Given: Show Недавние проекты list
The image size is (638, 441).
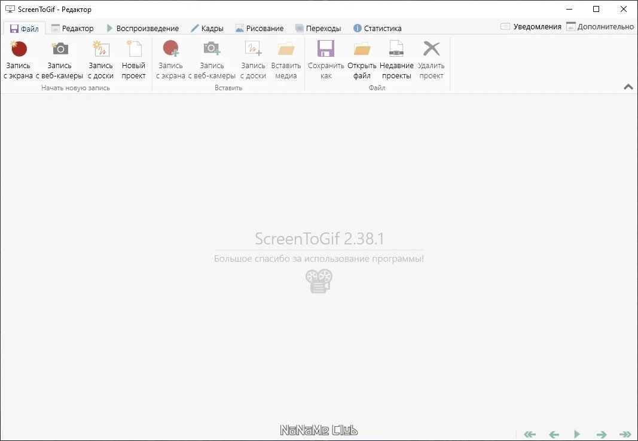Looking at the screenshot, I should tap(396, 60).
